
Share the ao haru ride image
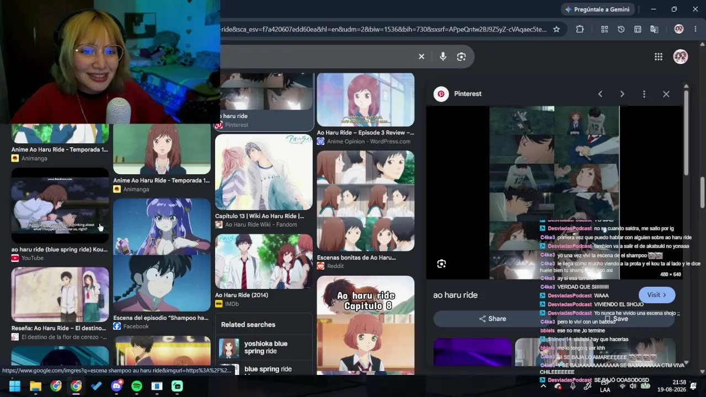coord(493,319)
